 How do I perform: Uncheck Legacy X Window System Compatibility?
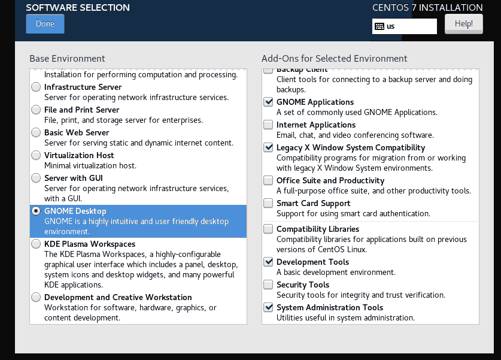[x=268, y=147]
